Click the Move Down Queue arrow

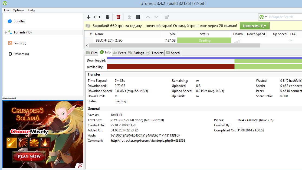pyautogui.click(x=156, y=17)
